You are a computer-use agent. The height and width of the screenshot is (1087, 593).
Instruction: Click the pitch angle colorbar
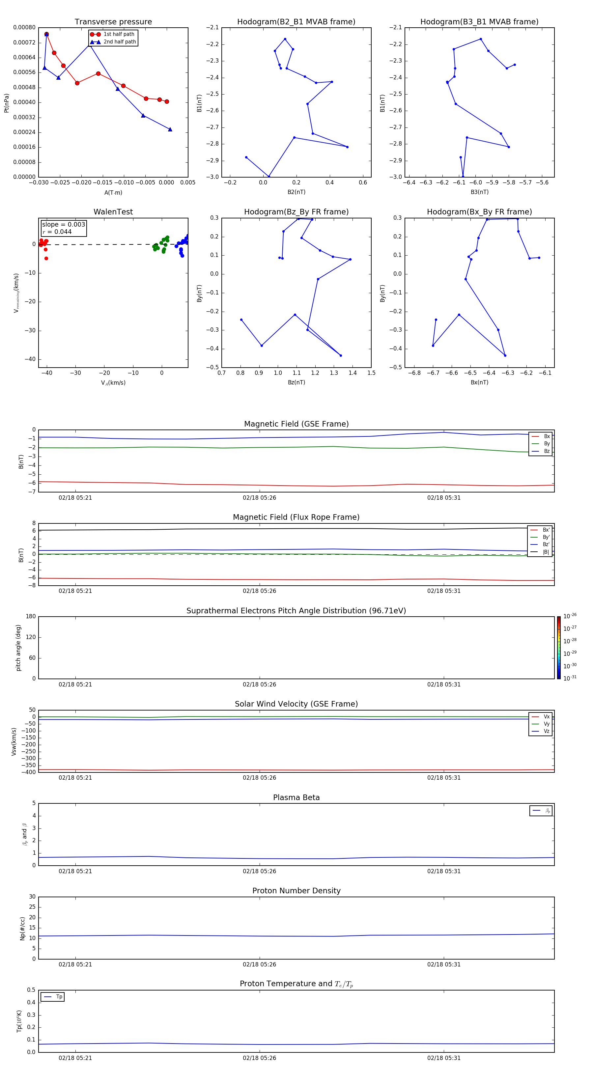[x=558, y=648]
